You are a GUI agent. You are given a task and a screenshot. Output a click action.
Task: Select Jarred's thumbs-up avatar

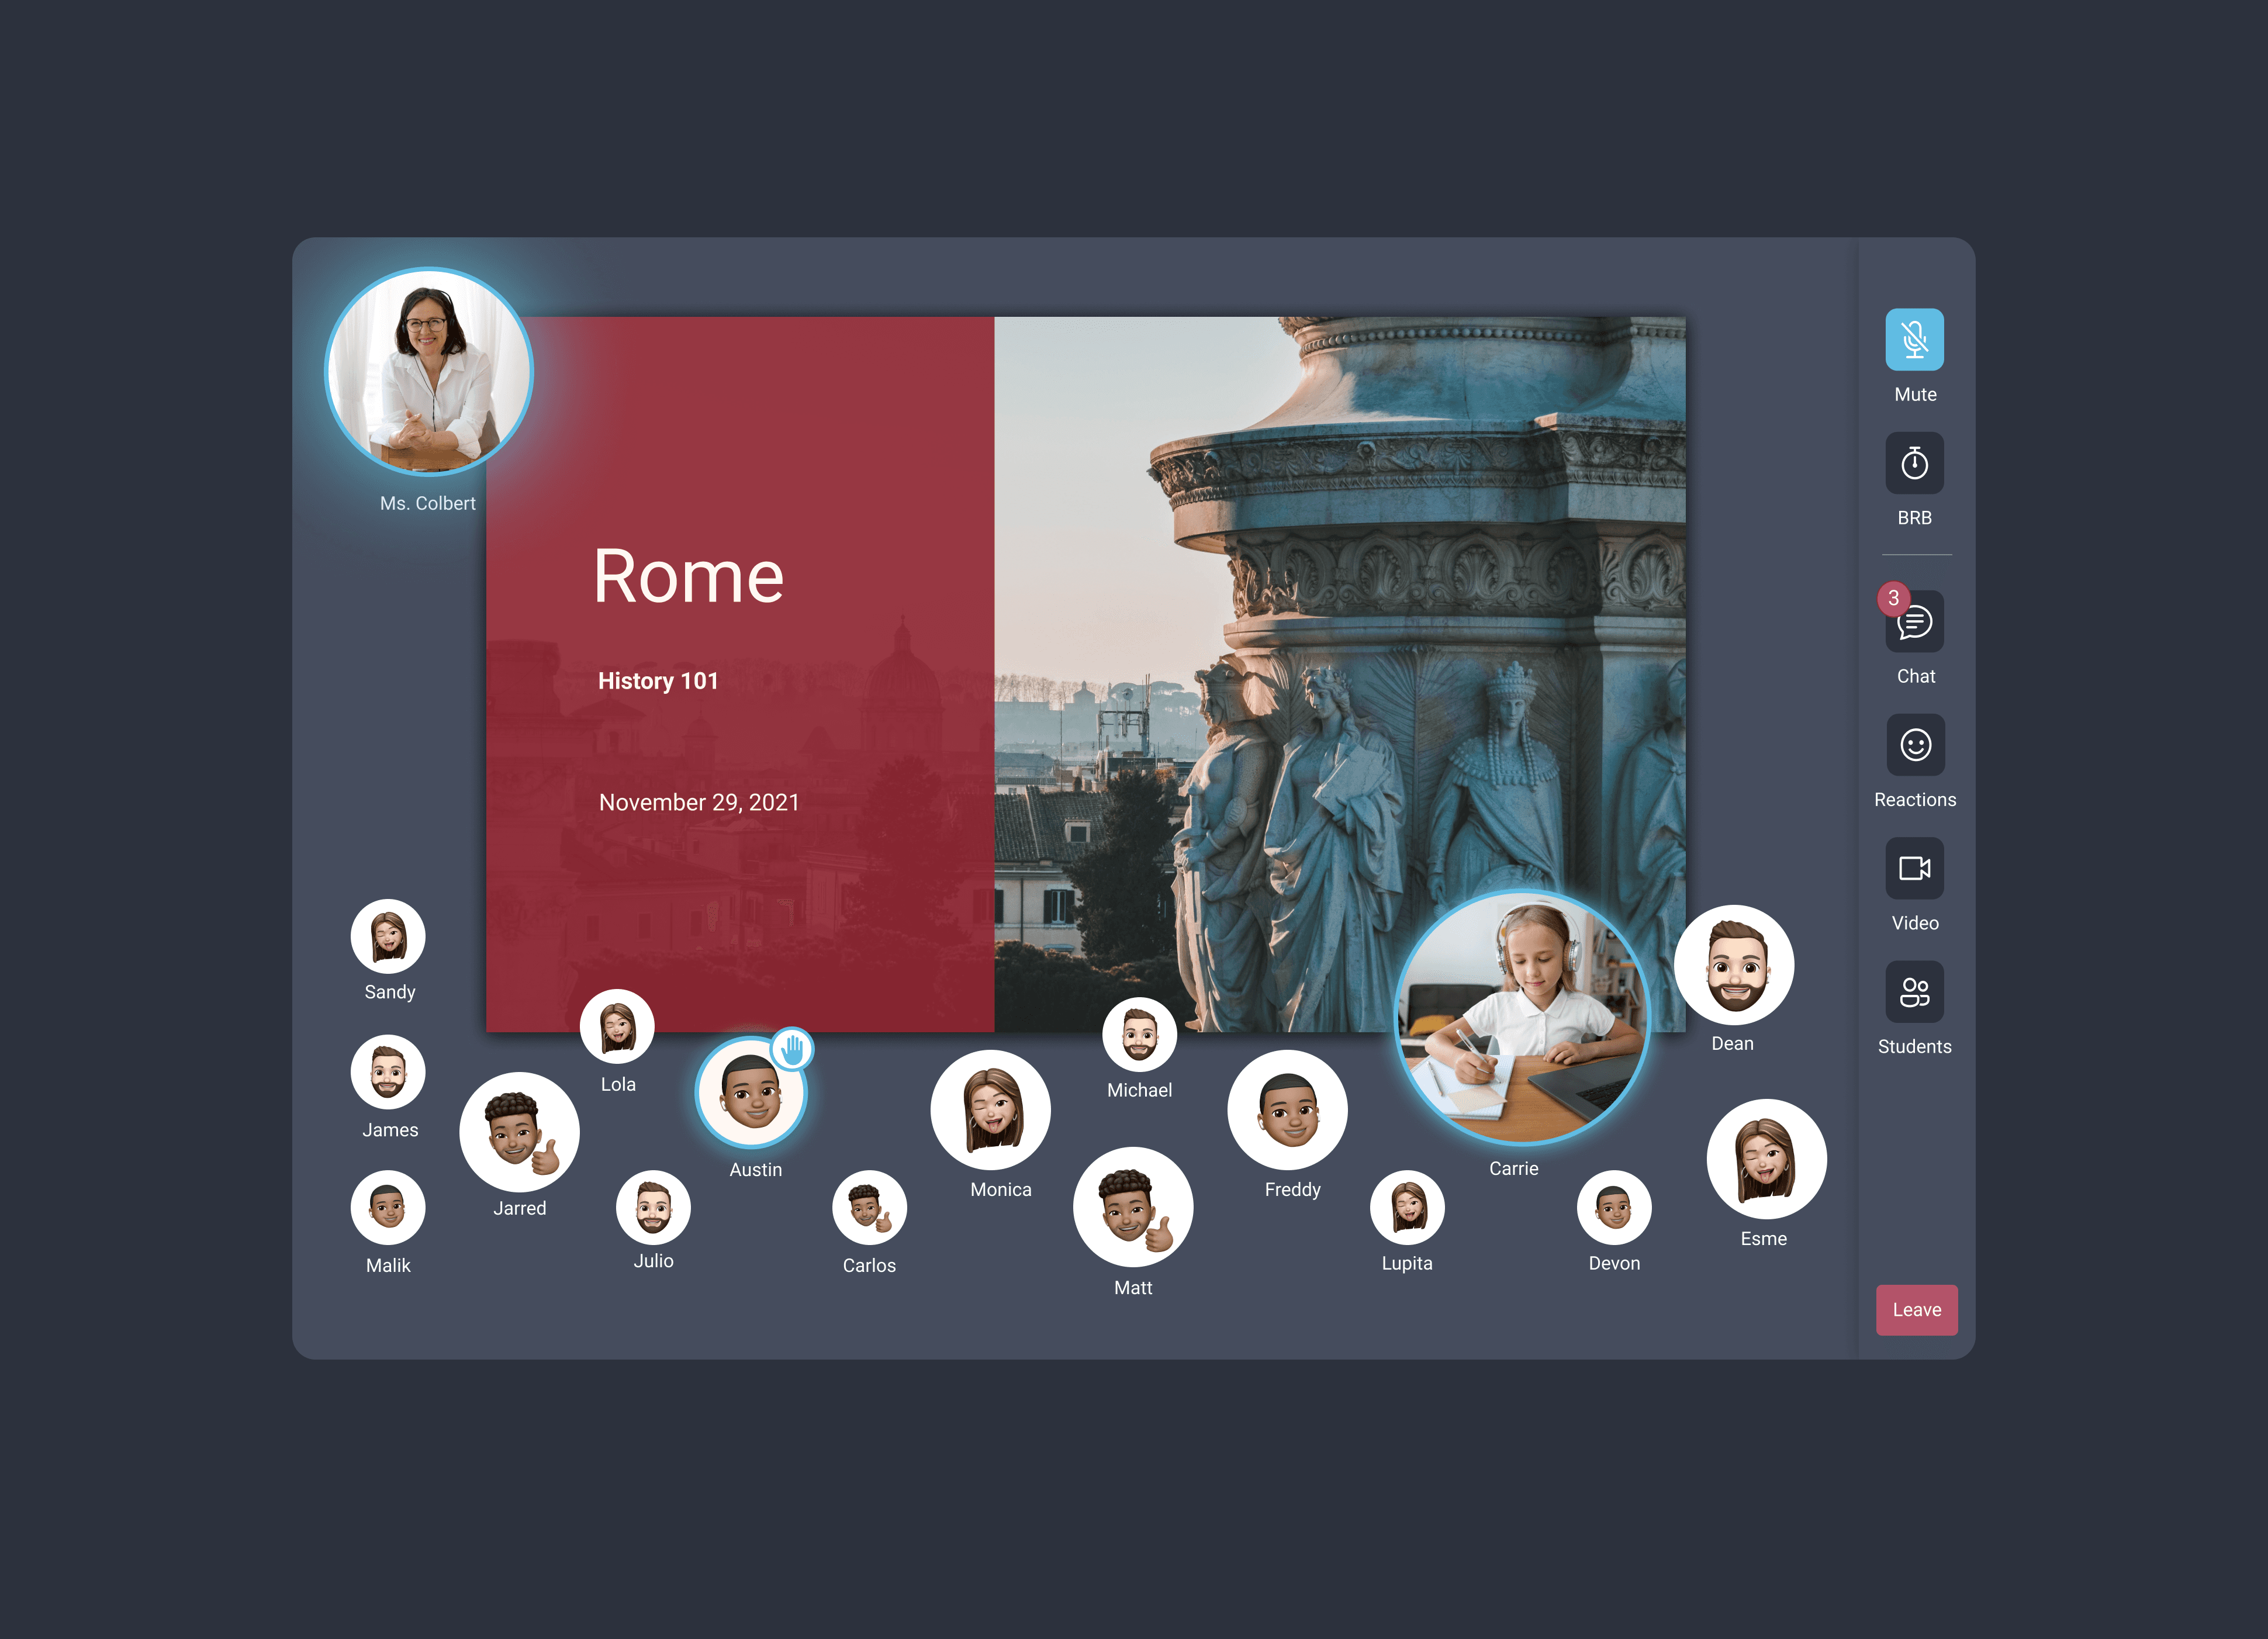pos(519,1132)
